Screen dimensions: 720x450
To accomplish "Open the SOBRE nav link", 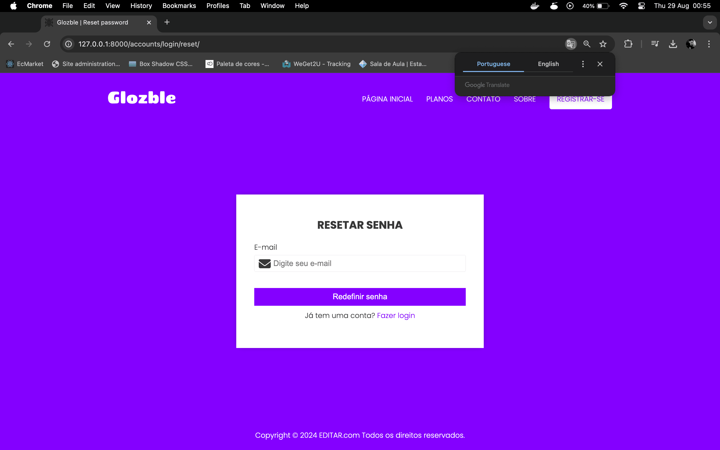I will [x=524, y=99].
